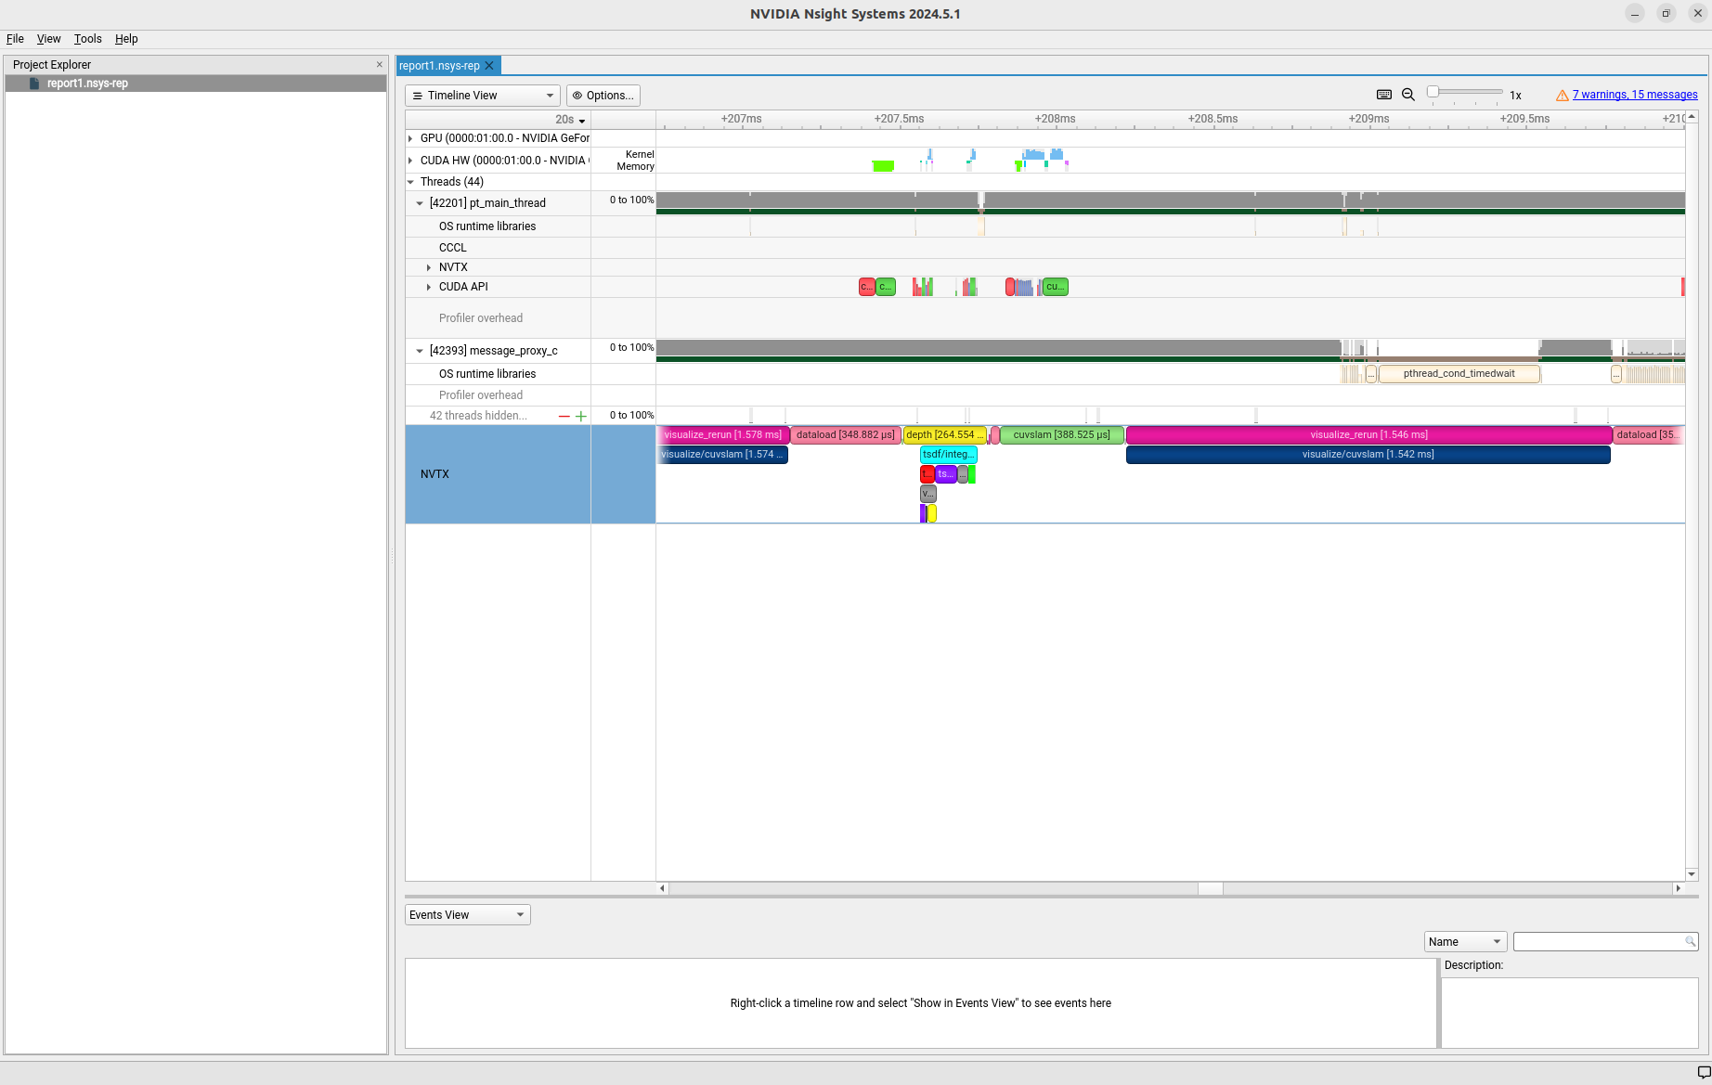Click the timeline zoom slider handle

point(1433,92)
